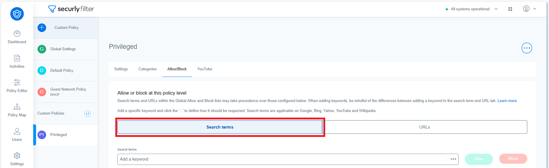Viewport: 549px width, 168px height.
Task: Select the Search terms toggle option
Action: click(x=220, y=127)
